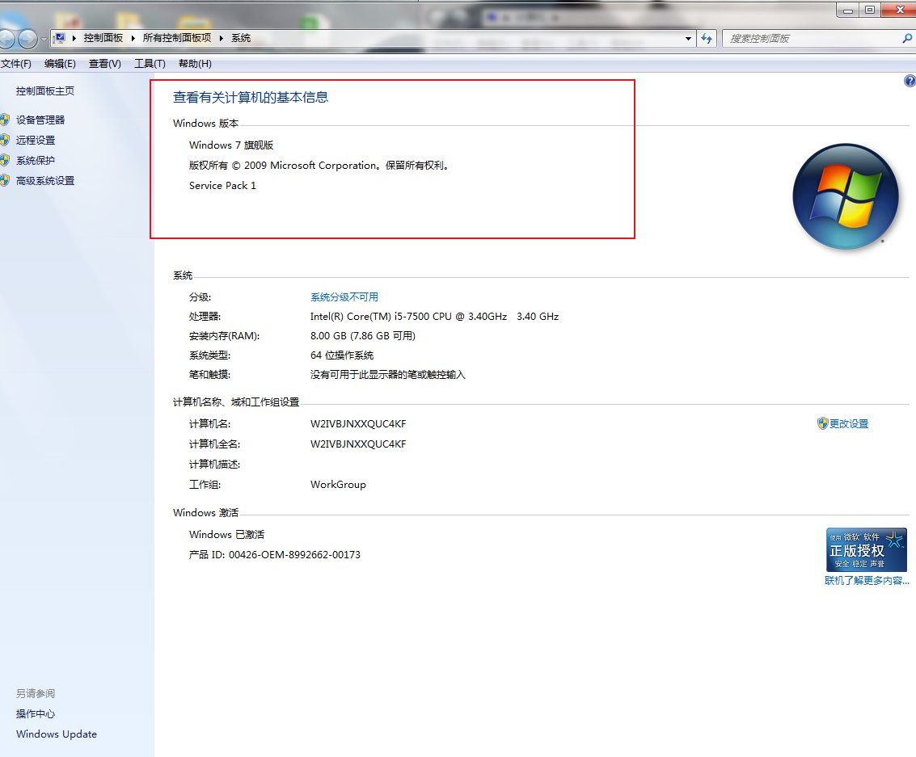This screenshot has height=757, width=916.
Task: Open Windows Update from the sidebar
Action: click(56, 734)
